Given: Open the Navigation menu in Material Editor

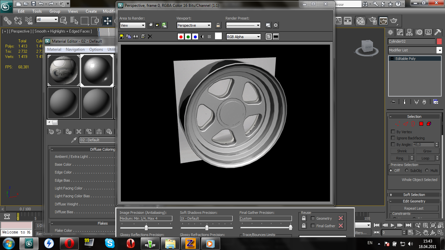Looking at the screenshot, I should pyautogui.click(x=75, y=49).
